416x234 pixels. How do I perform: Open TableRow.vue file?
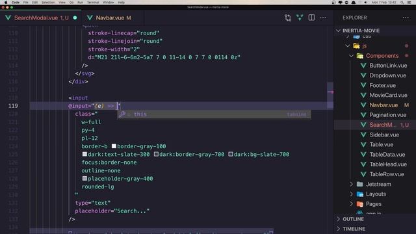point(387,174)
